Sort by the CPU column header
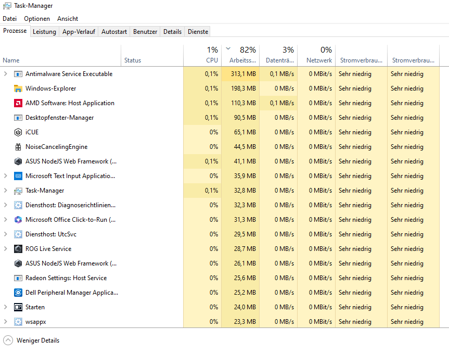Screen dimensions: 449x353 [x=202, y=56]
